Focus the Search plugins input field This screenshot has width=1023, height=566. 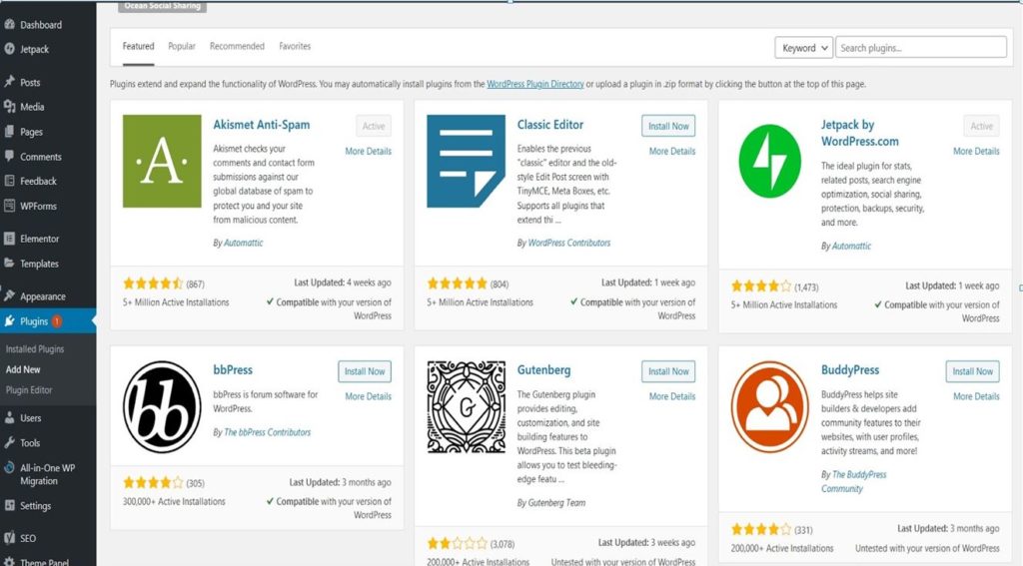click(920, 48)
